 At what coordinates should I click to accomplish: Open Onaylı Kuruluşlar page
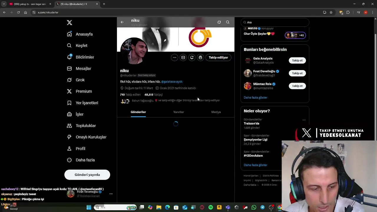[x=87, y=137]
